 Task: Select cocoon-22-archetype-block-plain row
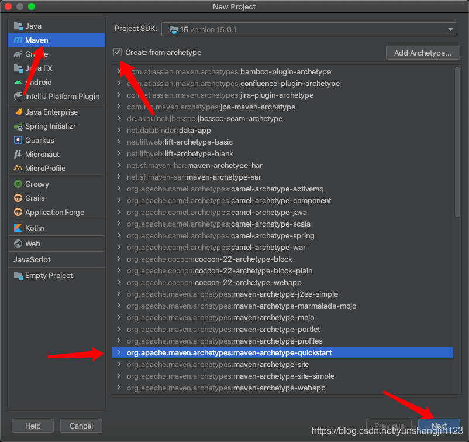coord(282,270)
